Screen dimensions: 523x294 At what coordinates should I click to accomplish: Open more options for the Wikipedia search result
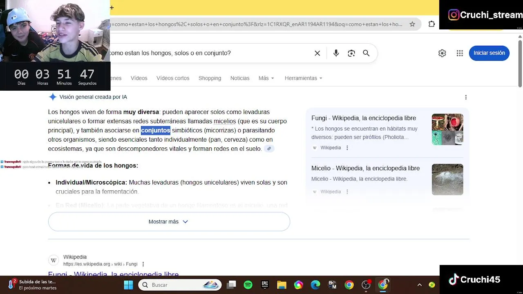(x=143, y=264)
